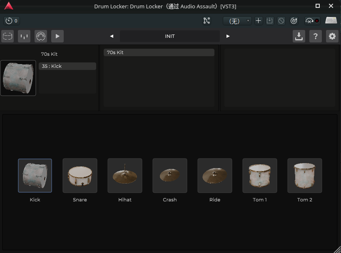341x253 pixels.
Task: Select 70s Kit in the center list
Action: [159, 52]
